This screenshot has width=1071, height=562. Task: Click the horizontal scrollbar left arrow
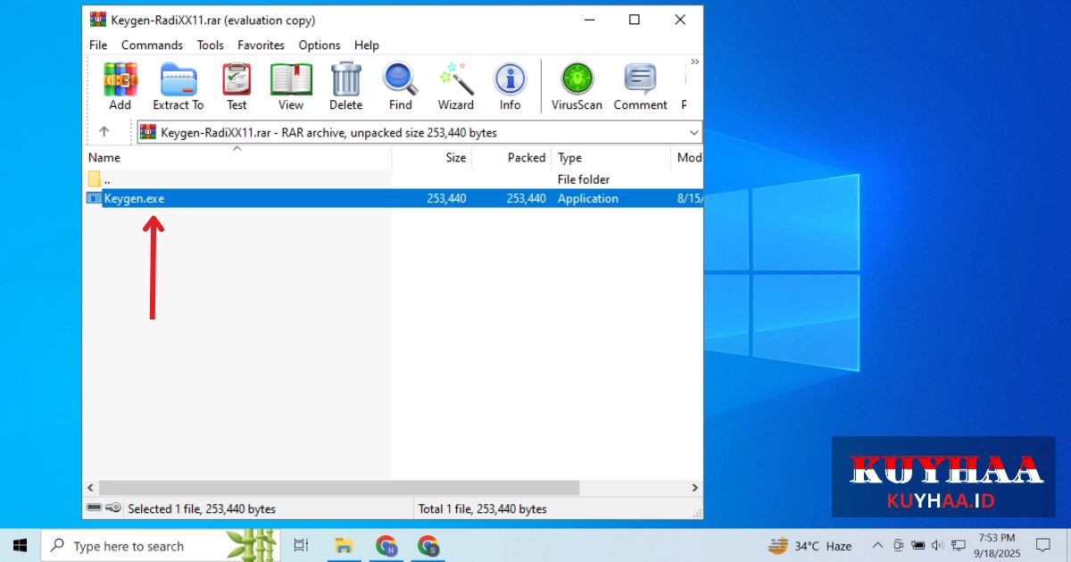(90, 488)
